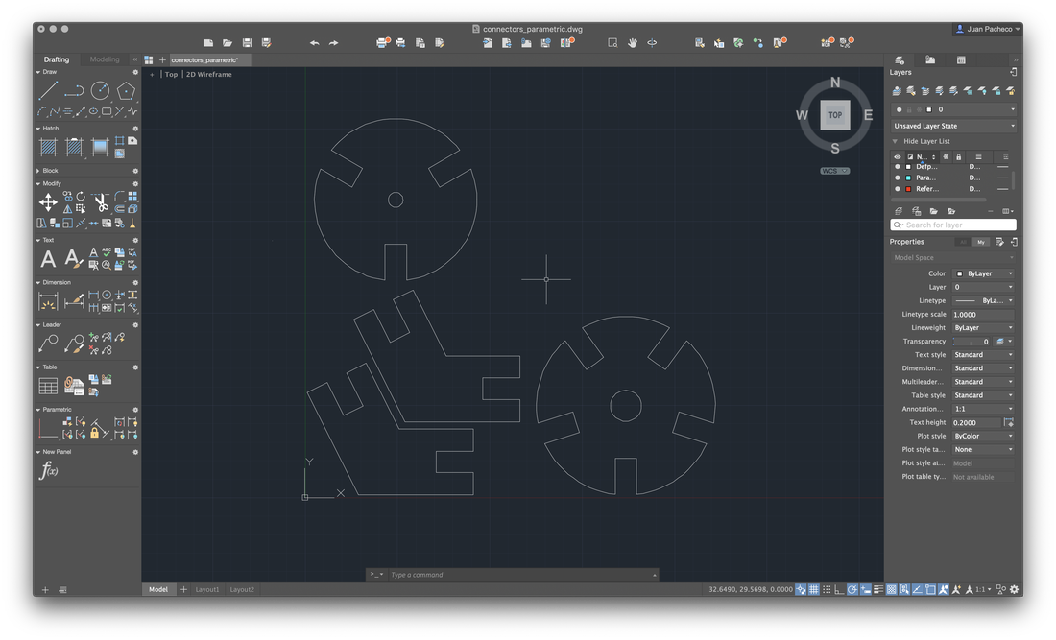Open the Annotation scale 1:1 dropdown
This screenshot has height=640, width=1056.
click(983, 409)
